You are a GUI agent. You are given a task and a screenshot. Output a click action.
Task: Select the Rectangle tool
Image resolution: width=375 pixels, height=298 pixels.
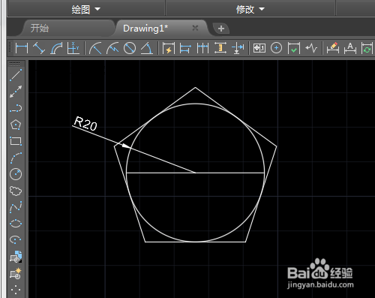coord(16,141)
